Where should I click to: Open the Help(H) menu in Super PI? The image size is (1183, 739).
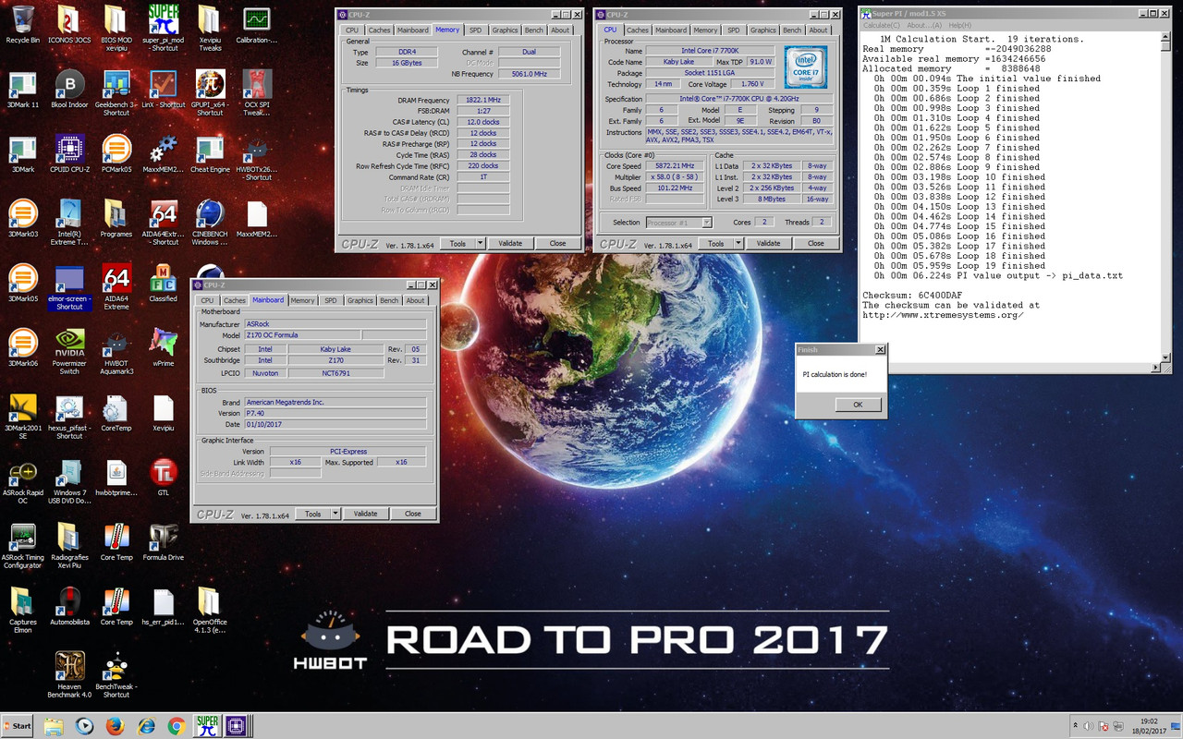coord(960,25)
